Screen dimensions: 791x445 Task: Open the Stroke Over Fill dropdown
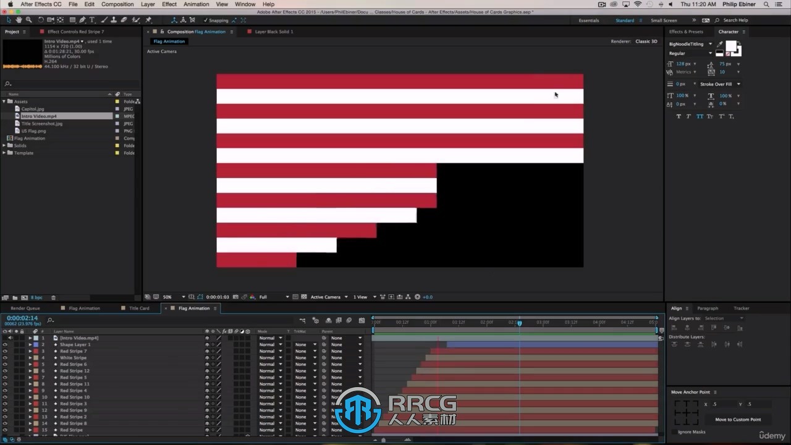(720, 84)
